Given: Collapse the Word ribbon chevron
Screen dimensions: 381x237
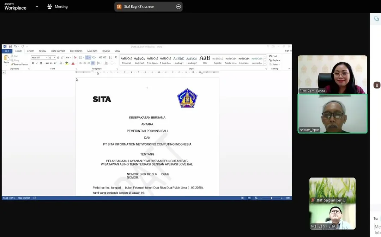Looking at the screenshot, I should pos(289,69).
